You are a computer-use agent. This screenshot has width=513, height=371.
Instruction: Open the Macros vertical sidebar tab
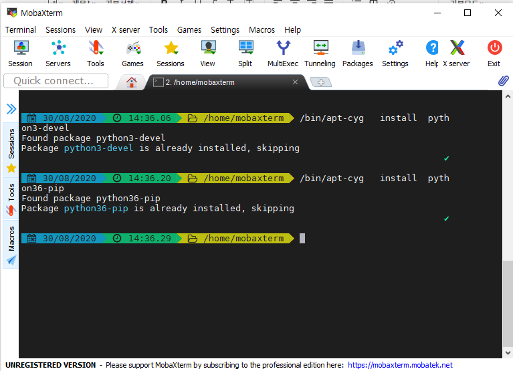[x=11, y=244]
